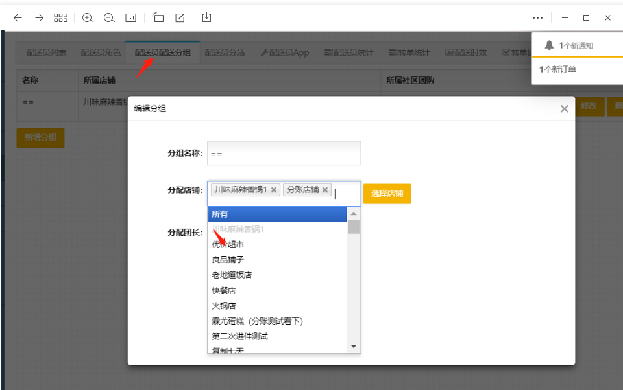Pick 火锅店 from the store list
The image size is (623, 390).
coord(224,306)
